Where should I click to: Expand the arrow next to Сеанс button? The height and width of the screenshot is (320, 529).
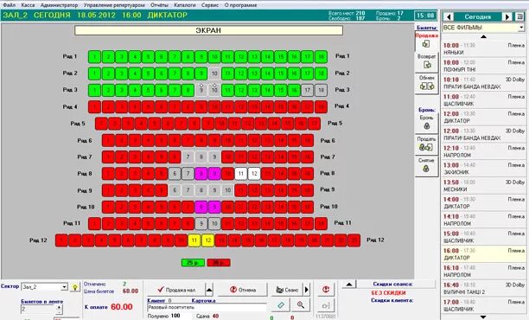click(306, 290)
